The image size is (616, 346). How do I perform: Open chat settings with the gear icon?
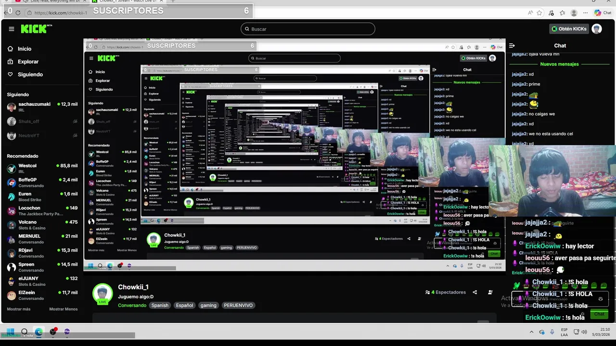pyautogui.click(x=582, y=314)
